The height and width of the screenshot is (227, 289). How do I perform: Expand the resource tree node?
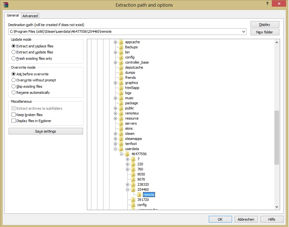point(116,118)
